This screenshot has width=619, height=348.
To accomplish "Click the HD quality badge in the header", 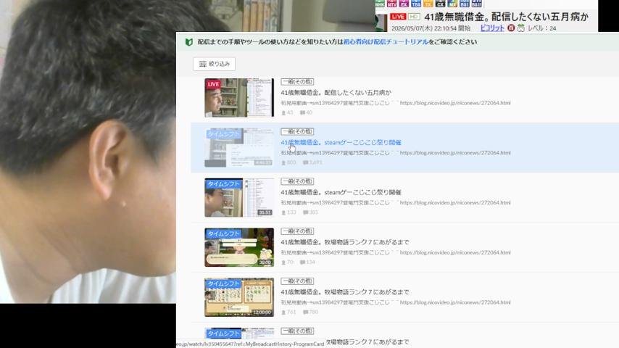I will pos(414,17).
